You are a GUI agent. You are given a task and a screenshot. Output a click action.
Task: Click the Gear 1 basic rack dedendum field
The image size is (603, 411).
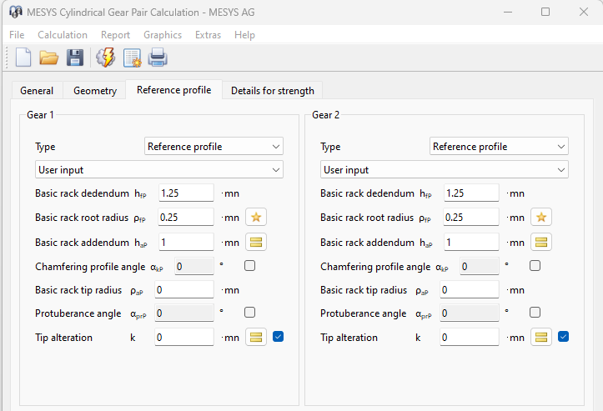[186, 193]
